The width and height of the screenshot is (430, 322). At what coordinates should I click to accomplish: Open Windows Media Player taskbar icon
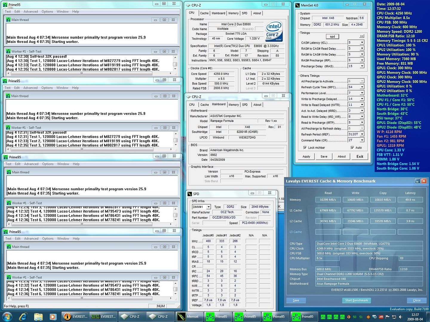[x=53, y=316]
